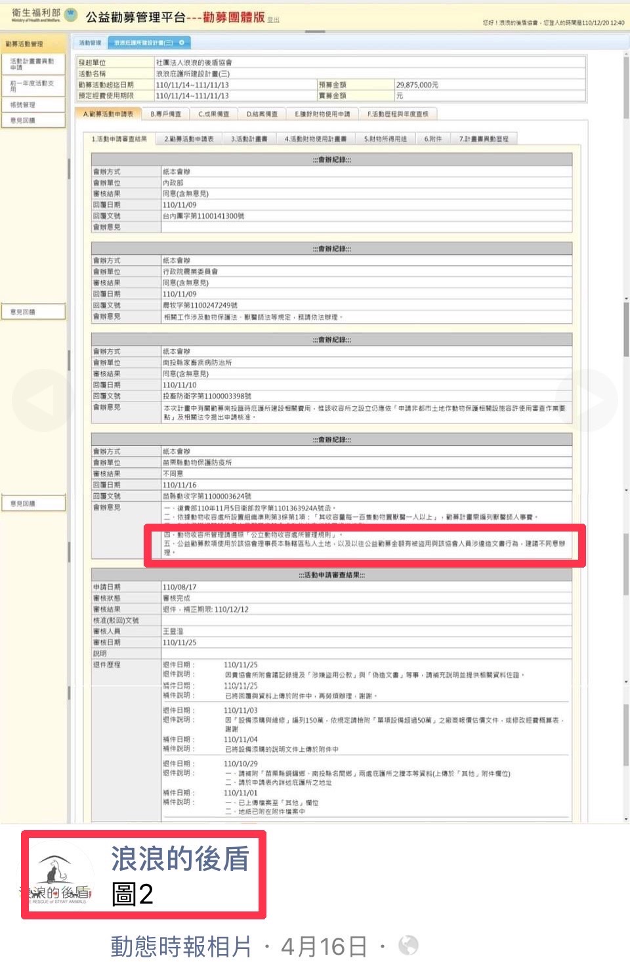The height and width of the screenshot is (962, 630).
Task: Open the top 意見回饋 sidebar item
Action: (x=32, y=121)
